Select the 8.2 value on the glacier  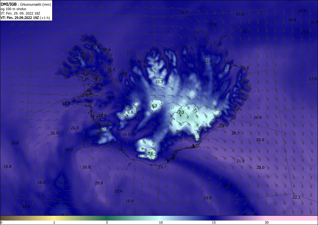coord(154,106)
